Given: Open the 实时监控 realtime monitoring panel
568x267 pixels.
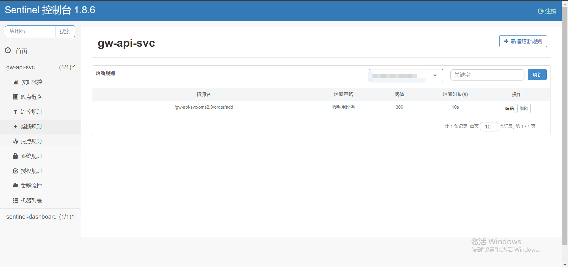Looking at the screenshot, I should point(31,82).
